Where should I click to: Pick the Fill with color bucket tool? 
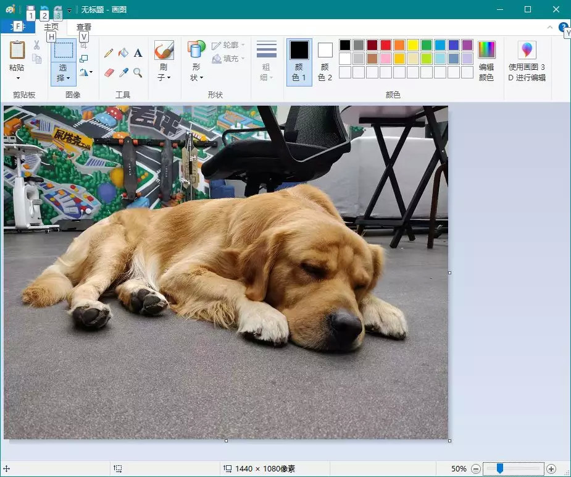(x=123, y=54)
